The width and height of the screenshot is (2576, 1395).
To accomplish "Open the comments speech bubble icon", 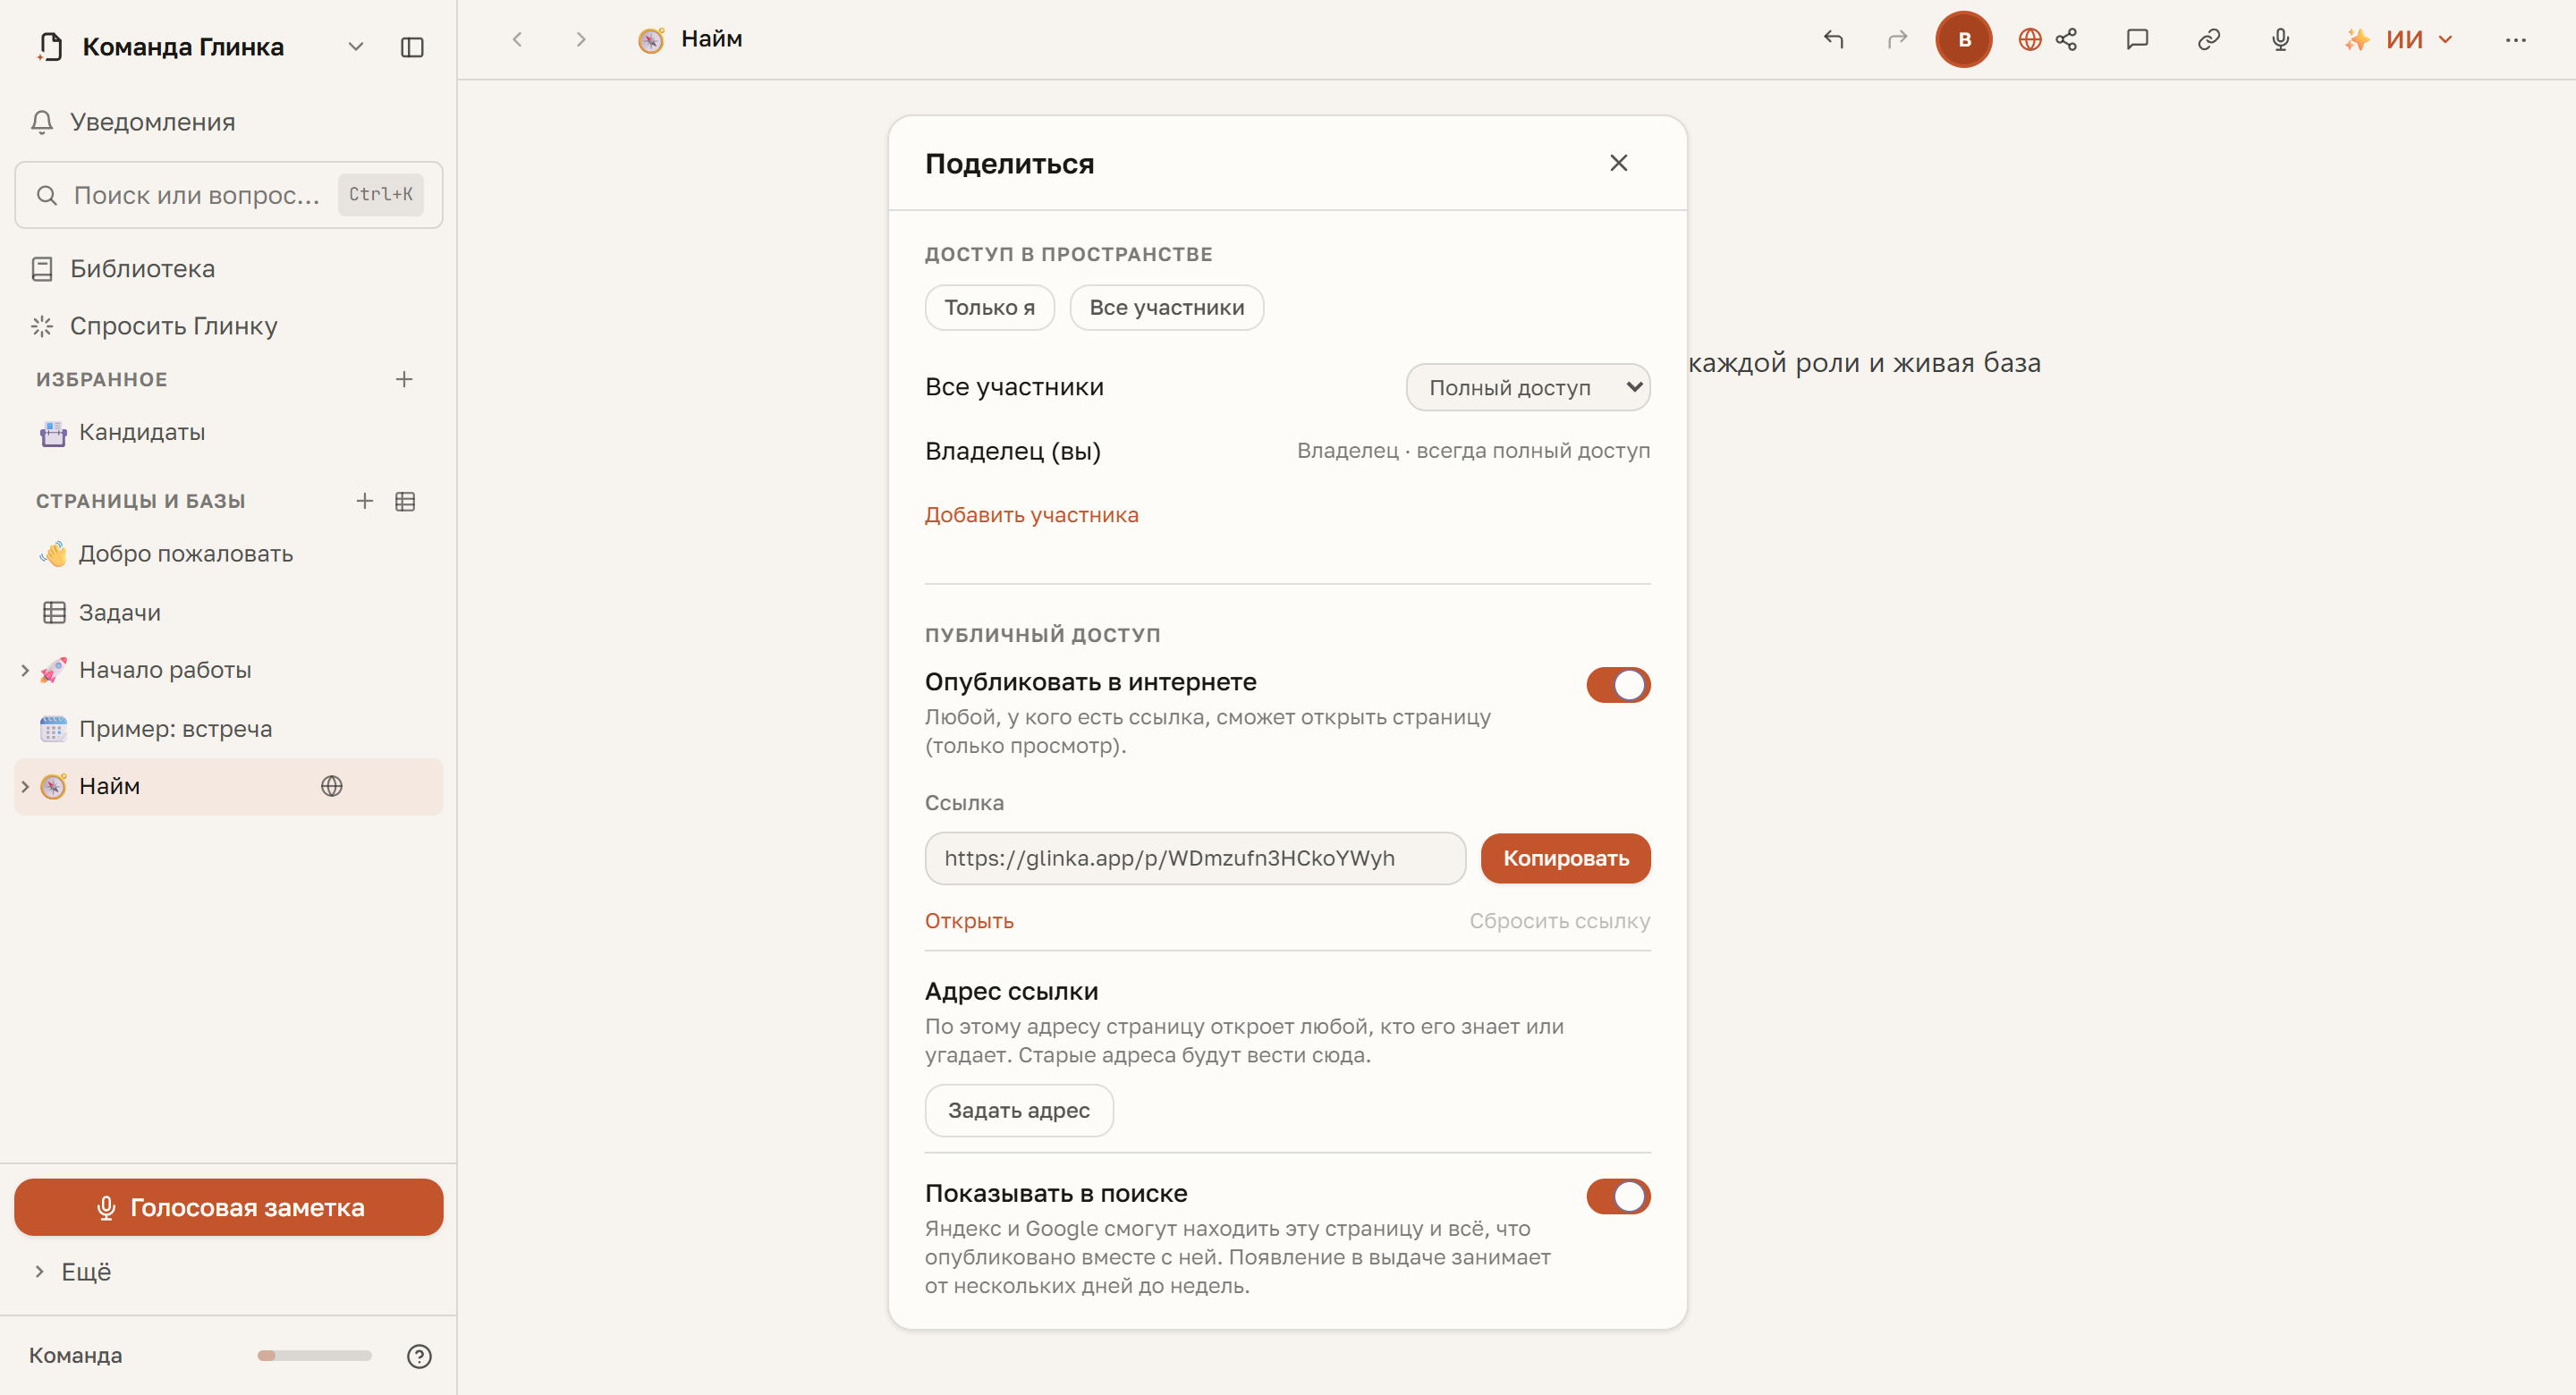I will [2137, 39].
